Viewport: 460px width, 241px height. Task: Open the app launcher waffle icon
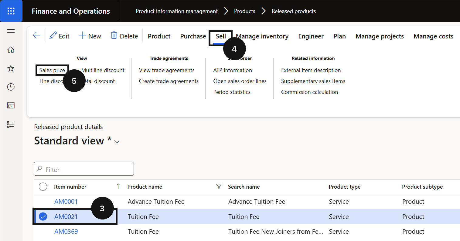click(x=11, y=11)
